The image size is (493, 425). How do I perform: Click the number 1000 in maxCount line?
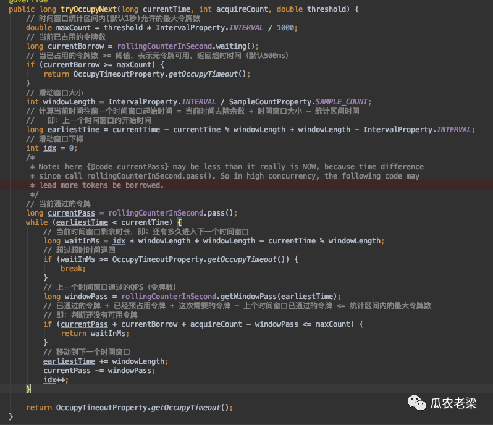tap(285, 28)
